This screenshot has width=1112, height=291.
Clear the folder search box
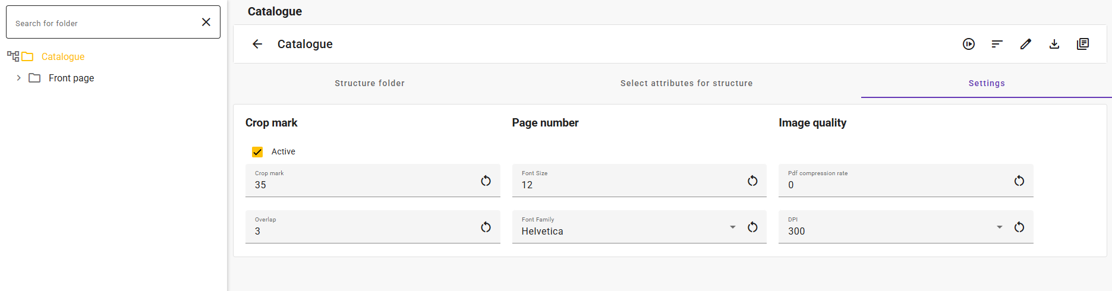click(x=206, y=22)
